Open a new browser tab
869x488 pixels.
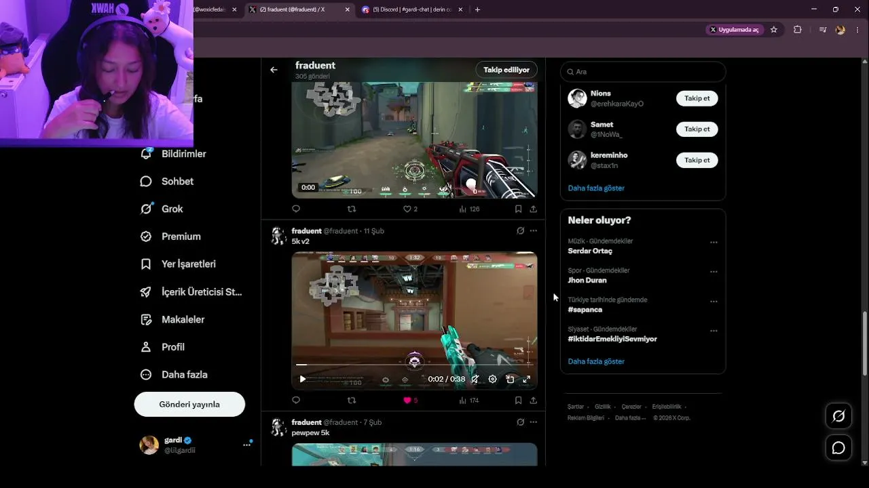[477, 9]
